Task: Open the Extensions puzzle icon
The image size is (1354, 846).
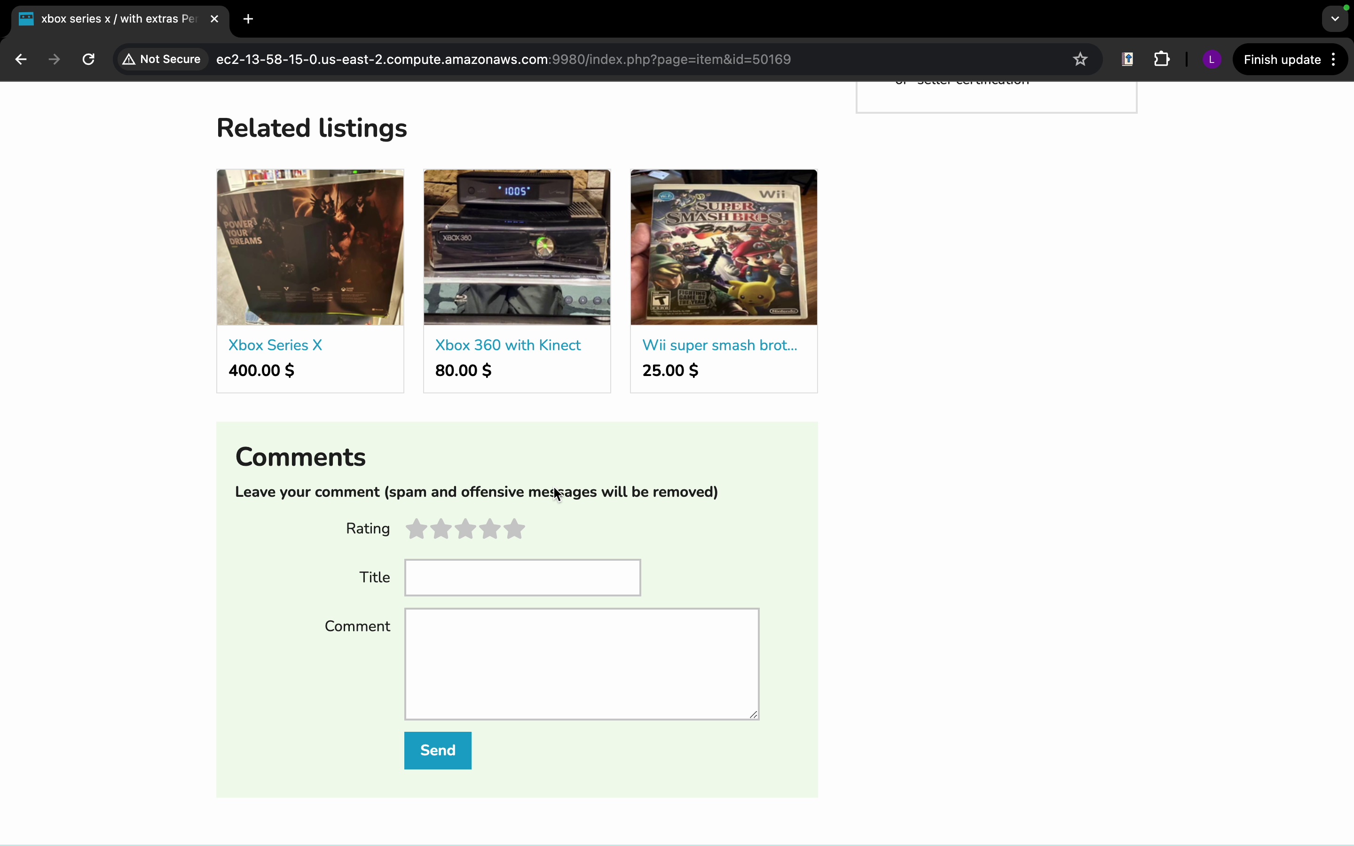Action: click(x=1162, y=59)
